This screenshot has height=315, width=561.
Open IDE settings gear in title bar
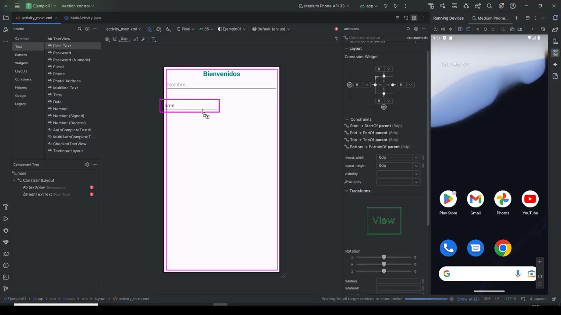tap(501, 6)
